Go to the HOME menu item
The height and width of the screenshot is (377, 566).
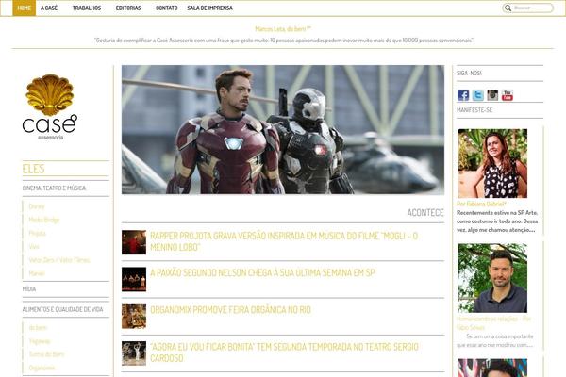click(25, 8)
